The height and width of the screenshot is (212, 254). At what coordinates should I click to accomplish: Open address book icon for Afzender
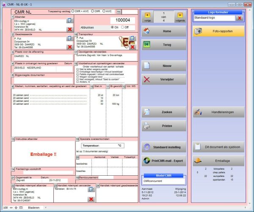(x=70, y=20)
